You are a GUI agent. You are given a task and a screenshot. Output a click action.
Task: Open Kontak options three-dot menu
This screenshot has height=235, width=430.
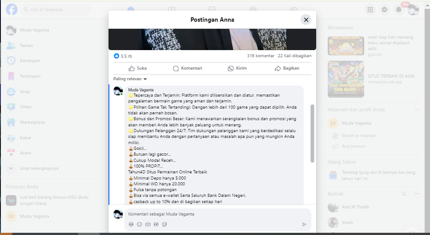tap(416, 194)
